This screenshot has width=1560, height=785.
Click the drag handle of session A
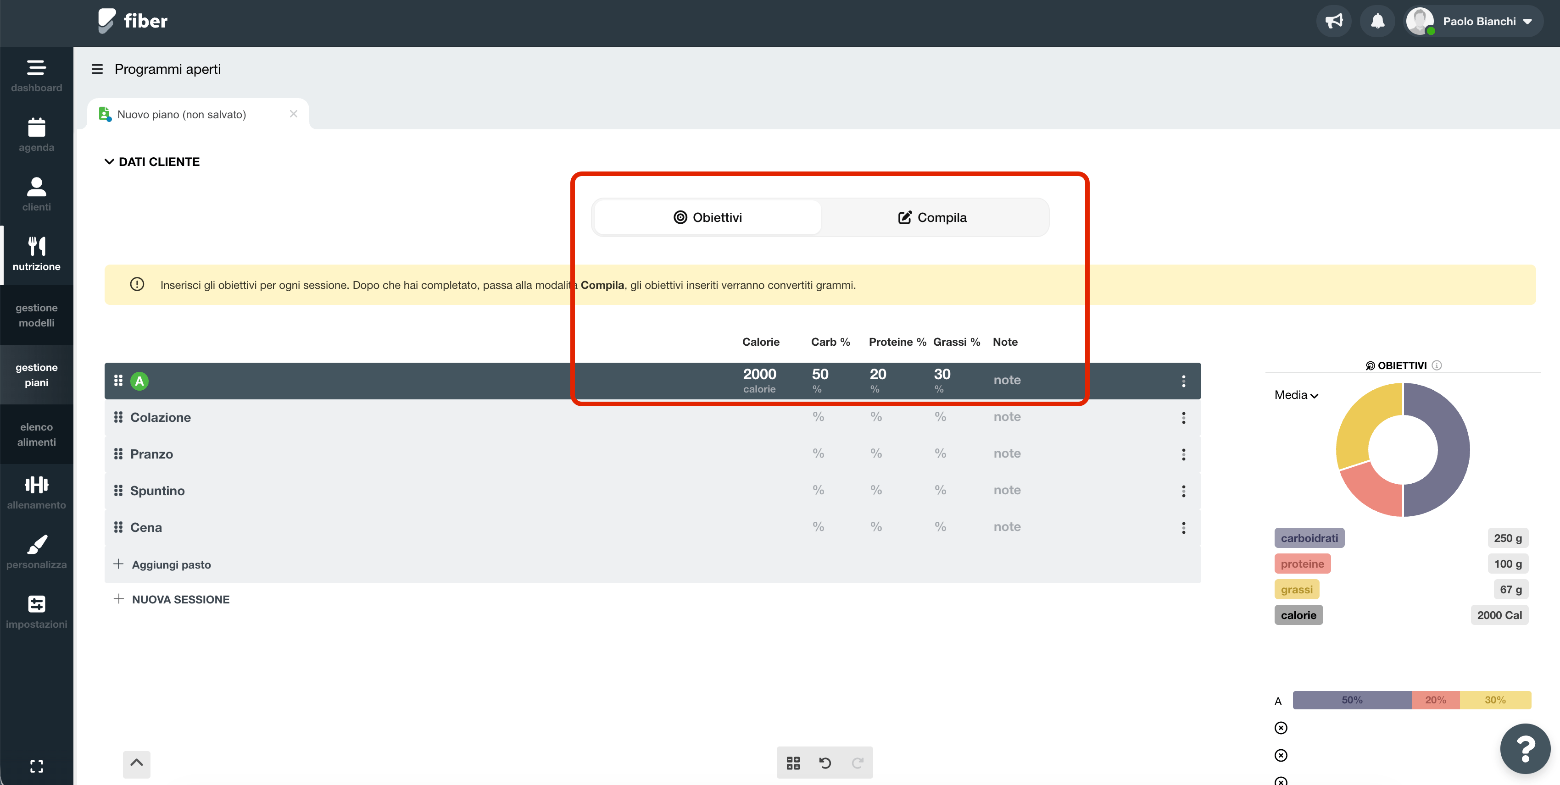click(118, 380)
